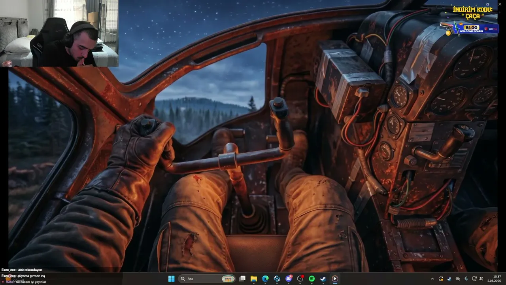Click the microphone tray icon
This screenshot has height=285, width=506.
[466, 279]
